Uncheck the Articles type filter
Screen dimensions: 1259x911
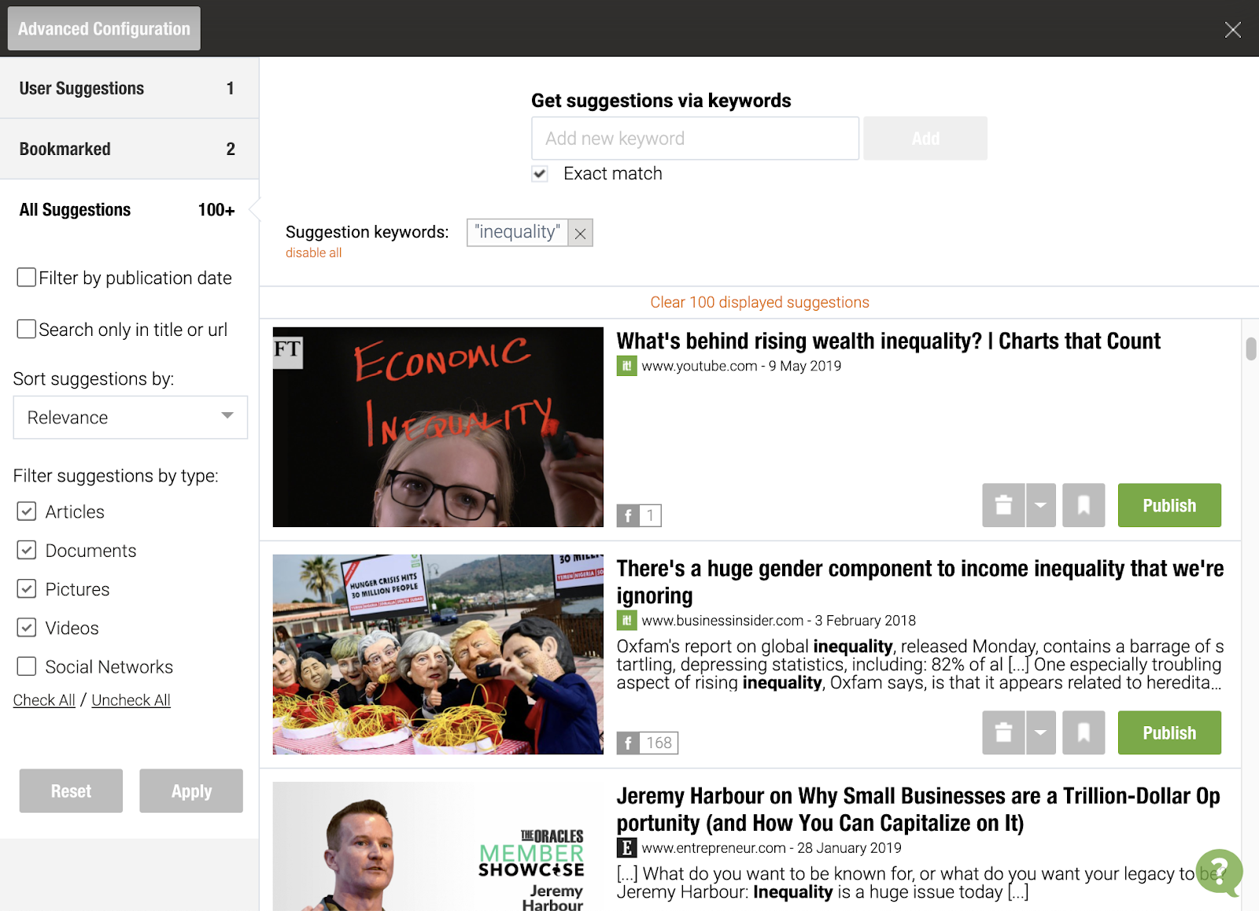pos(27,511)
